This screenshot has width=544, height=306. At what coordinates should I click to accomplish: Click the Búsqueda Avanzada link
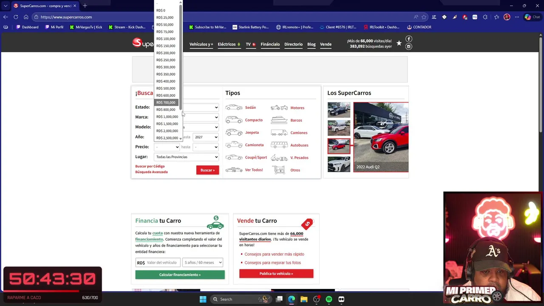151,172
